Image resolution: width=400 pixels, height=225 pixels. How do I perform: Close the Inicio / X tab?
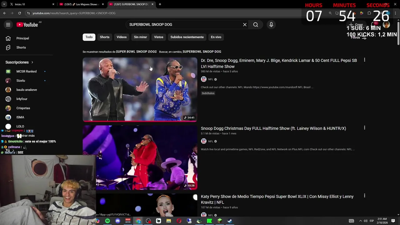pos(53,4)
